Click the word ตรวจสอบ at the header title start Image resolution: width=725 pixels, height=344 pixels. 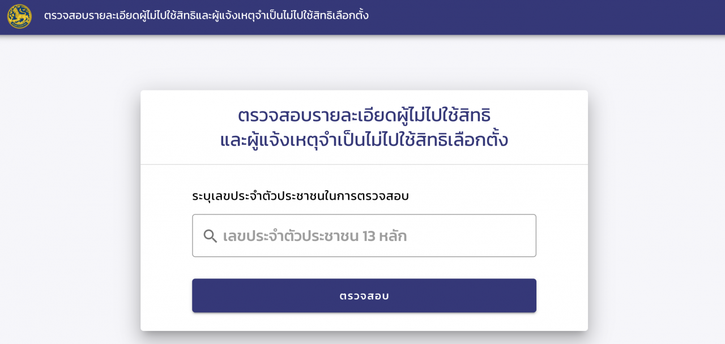(x=63, y=15)
